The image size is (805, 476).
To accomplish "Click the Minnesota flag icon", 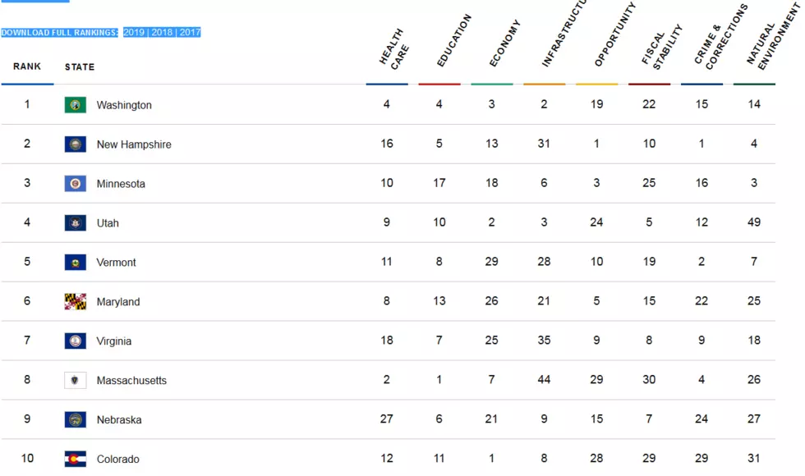I will pos(75,184).
